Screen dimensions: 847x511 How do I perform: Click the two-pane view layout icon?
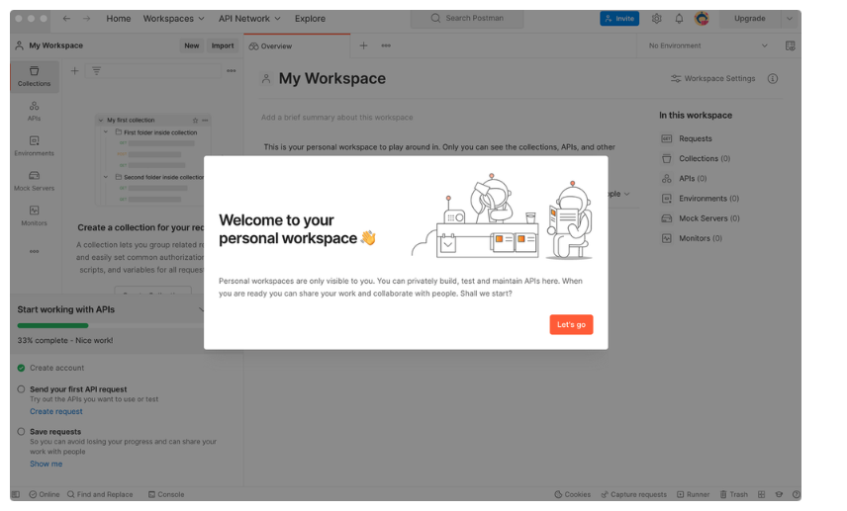761,494
